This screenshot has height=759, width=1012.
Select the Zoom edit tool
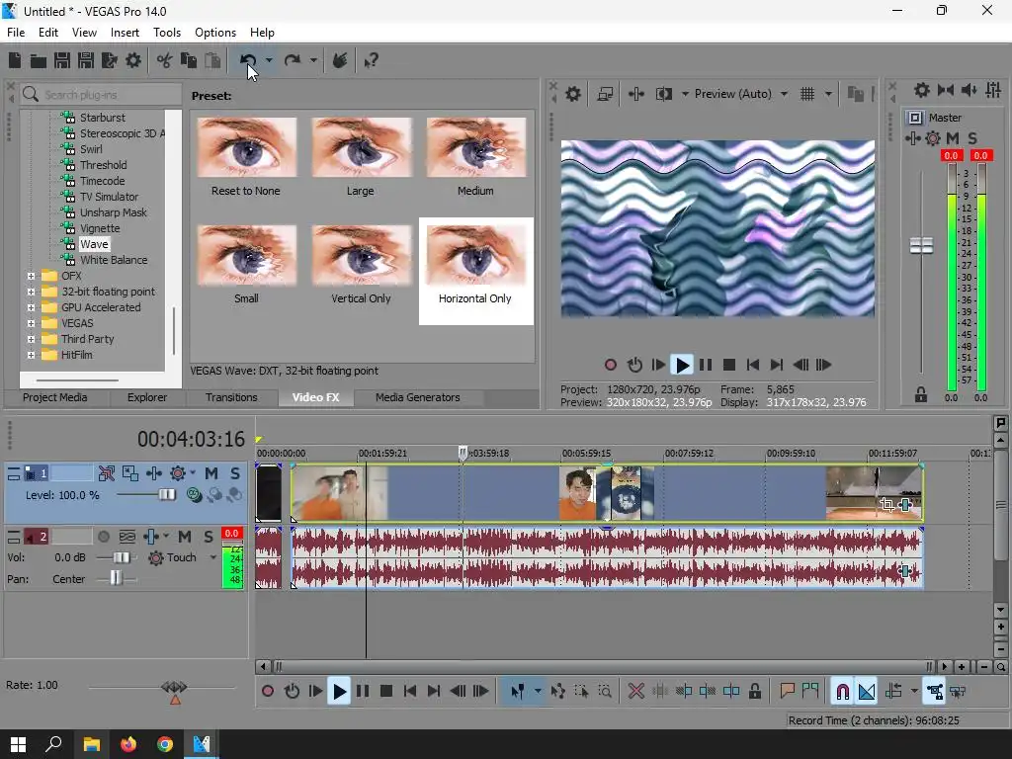[x=605, y=691]
